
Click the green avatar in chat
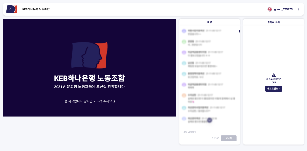184,42
